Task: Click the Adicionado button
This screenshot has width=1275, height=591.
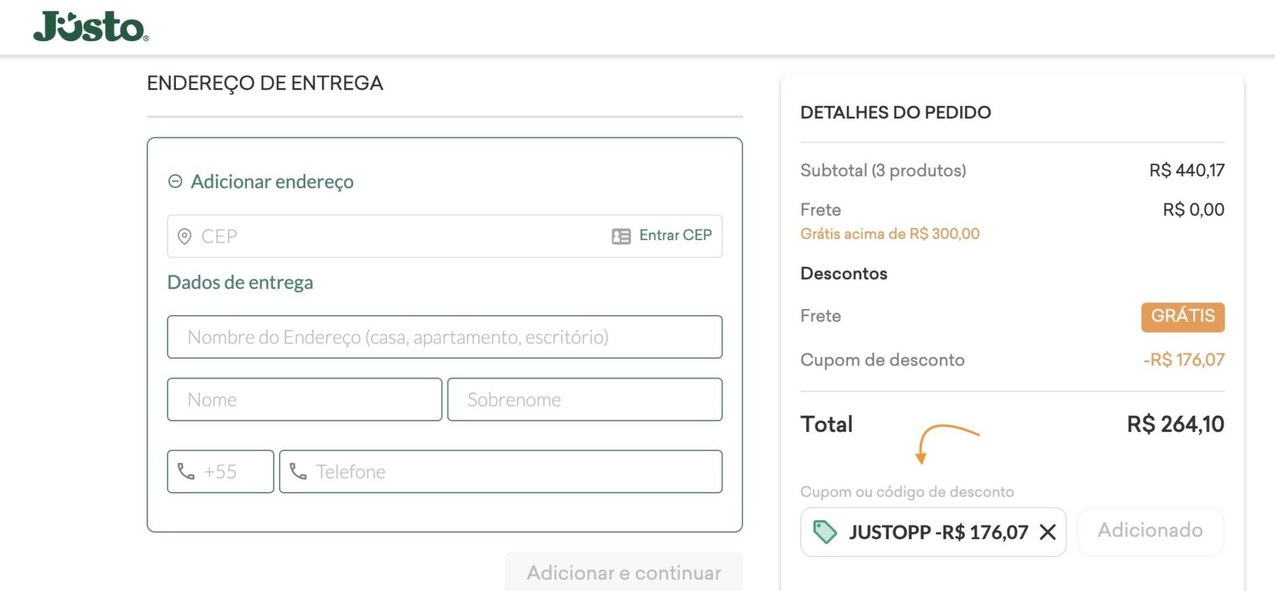Action: coord(1150,531)
